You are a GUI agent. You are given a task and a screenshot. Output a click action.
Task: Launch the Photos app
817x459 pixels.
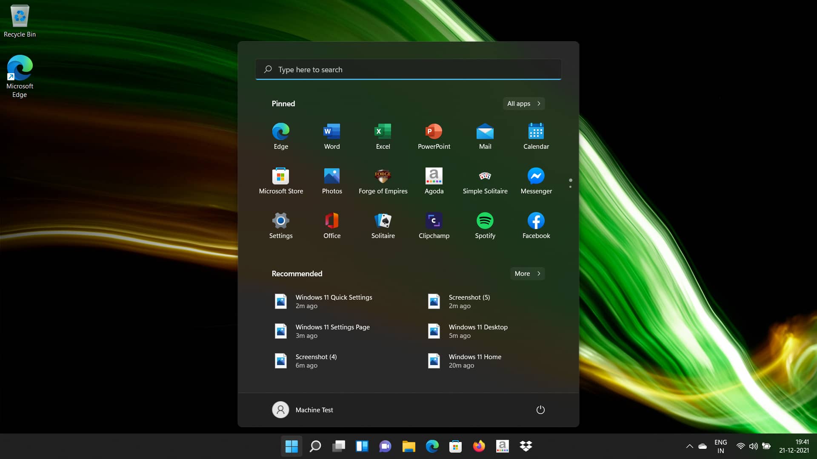(332, 181)
